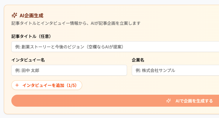
Task: Select the AI企画生成 heading text
Action: click(31, 16)
